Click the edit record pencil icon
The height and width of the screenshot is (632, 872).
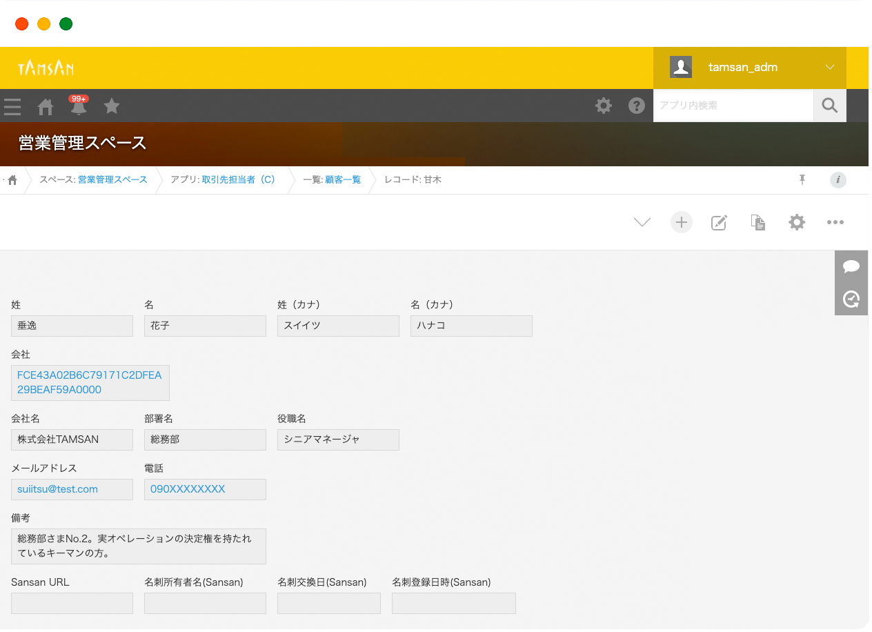[x=719, y=222]
